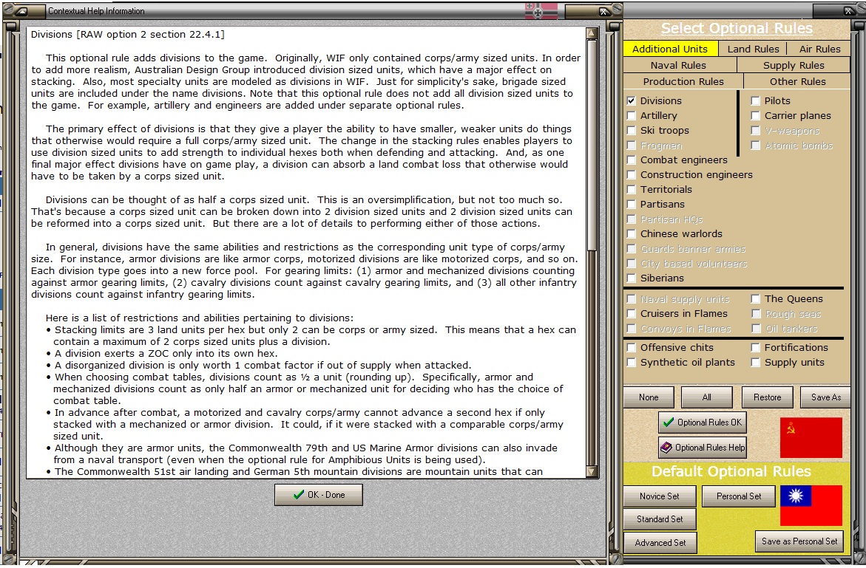
Task: Enable the Chinese warlords checkbox
Action: click(x=632, y=234)
